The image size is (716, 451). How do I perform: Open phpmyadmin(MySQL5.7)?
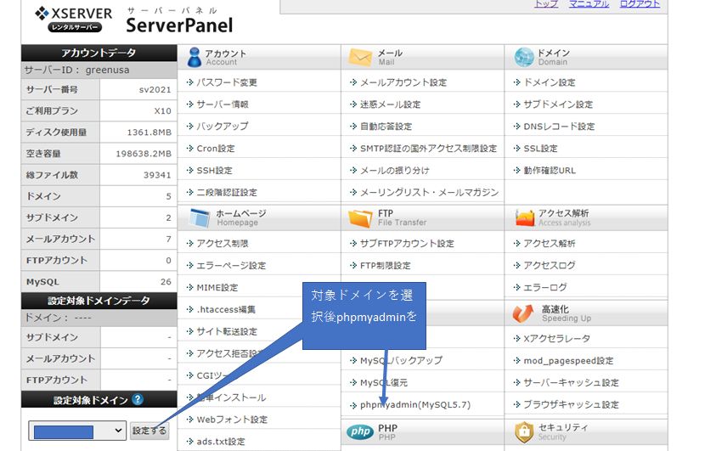point(415,404)
